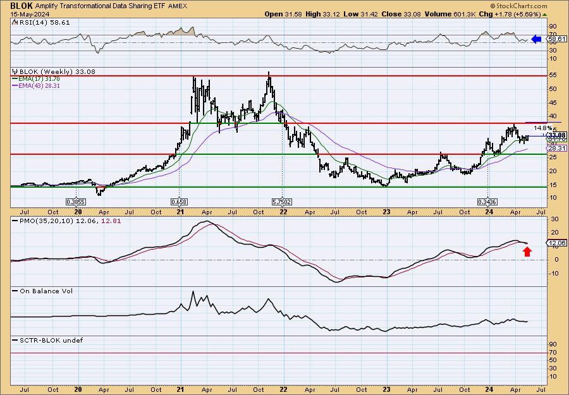Click the 0.658 dividend marker label

tap(180, 202)
